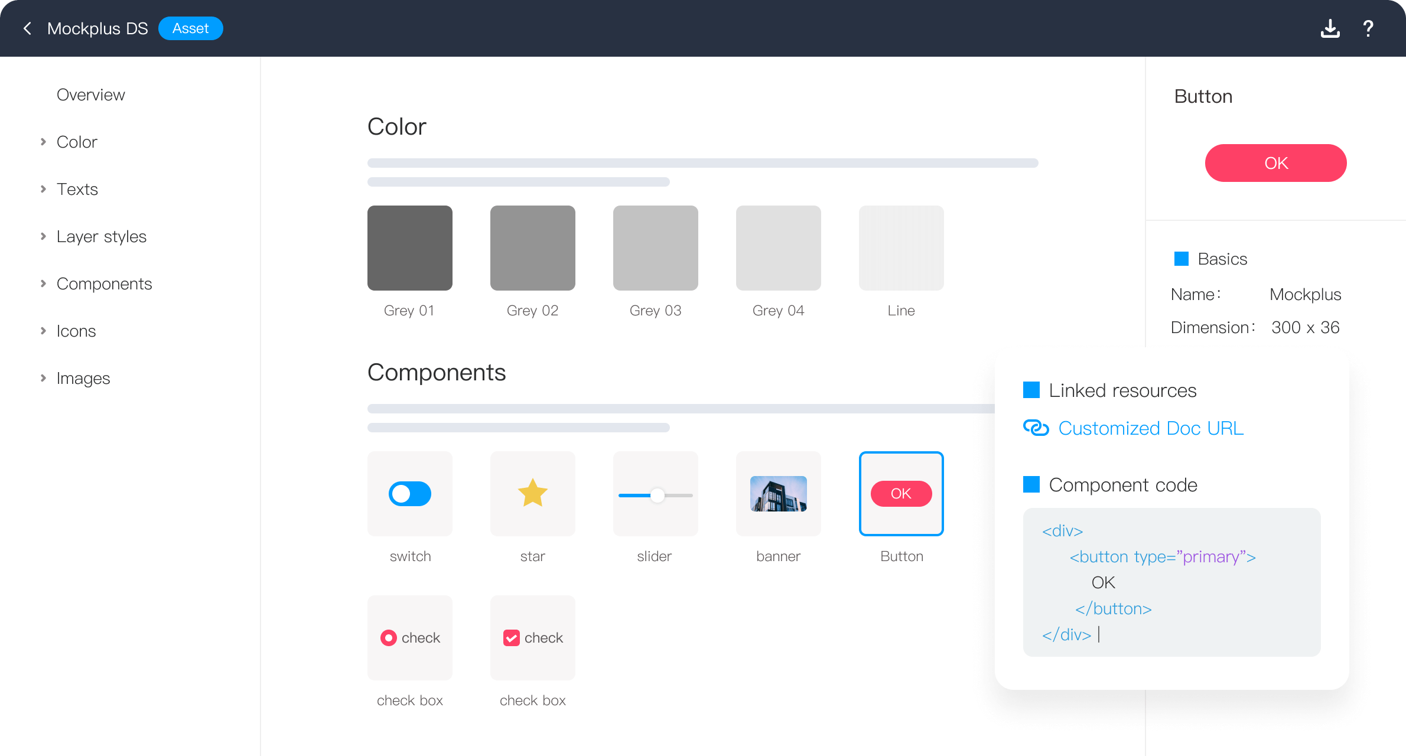Open the Customized Doc URL link

point(1150,428)
